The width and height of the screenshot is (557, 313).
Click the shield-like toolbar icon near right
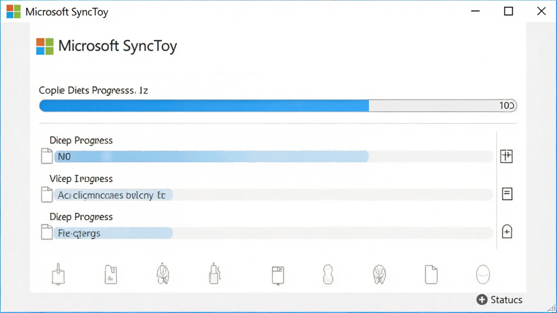tap(379, 274)
